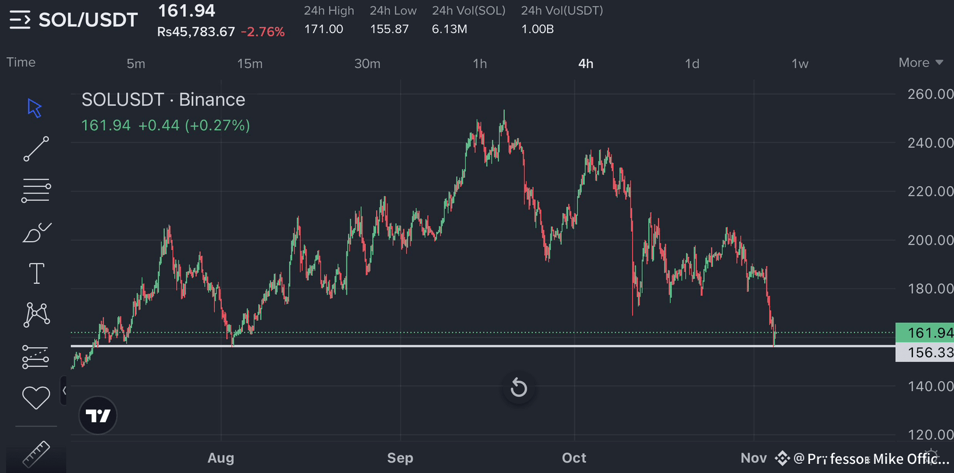Viewport: 954px width, 473px height.
Task: Select the Text annotation tool
Action: (37, 274)
